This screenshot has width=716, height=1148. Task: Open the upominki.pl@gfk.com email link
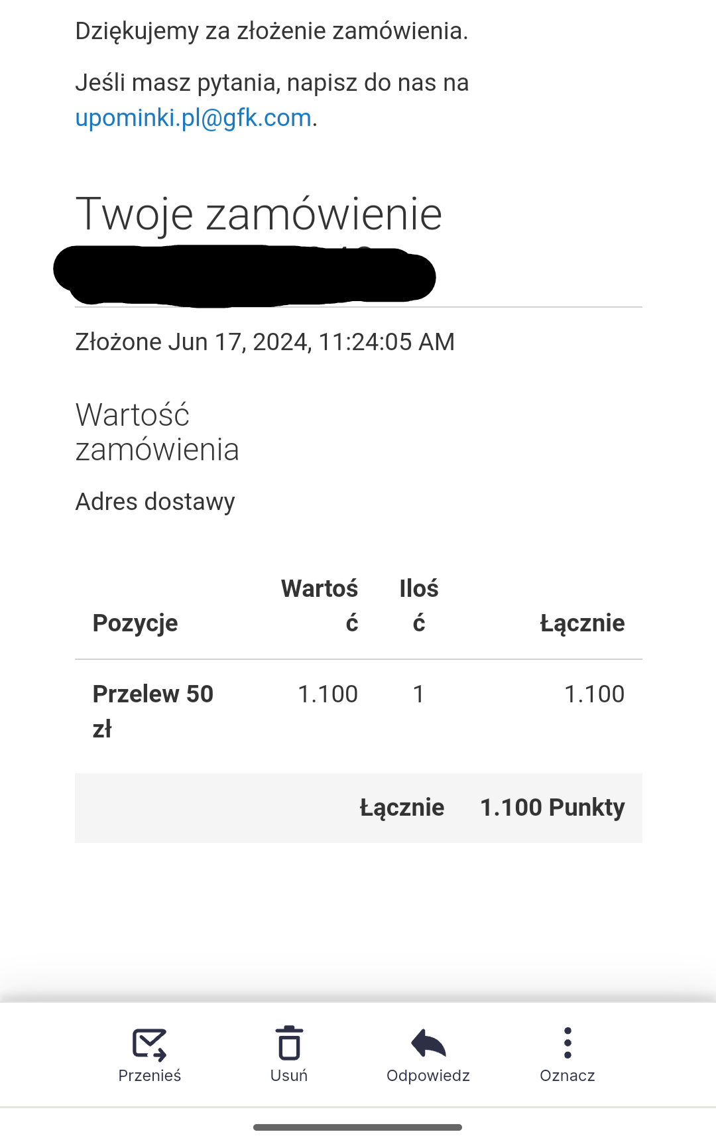point(193,117)
